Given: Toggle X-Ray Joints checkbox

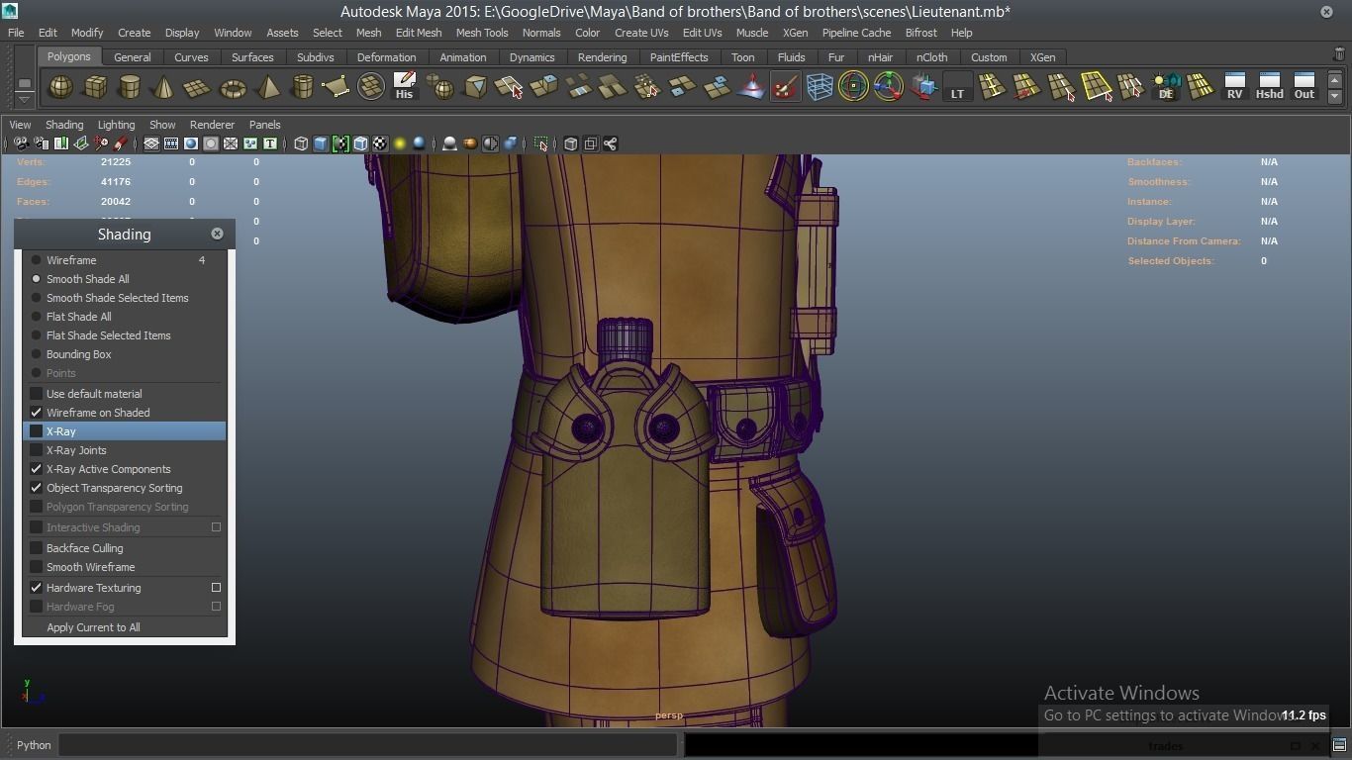Looking at the screenshot, I should coord(37,450).
